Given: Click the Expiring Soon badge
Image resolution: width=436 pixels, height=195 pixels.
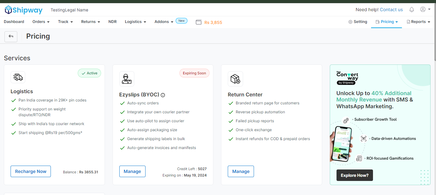Looking at the screenshot, I should 194,73.
